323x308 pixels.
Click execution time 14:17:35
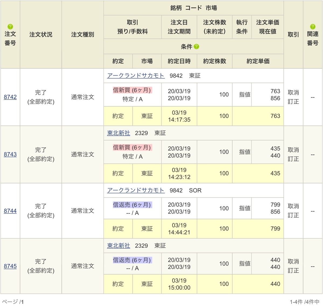(179, 120)
